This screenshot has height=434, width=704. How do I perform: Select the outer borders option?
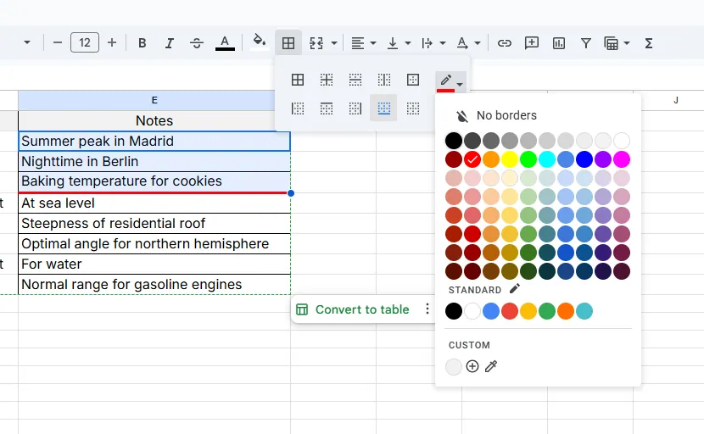click(413, 80)
